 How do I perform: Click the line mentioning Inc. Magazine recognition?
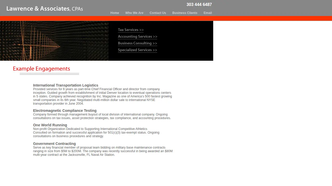point(102,96)
